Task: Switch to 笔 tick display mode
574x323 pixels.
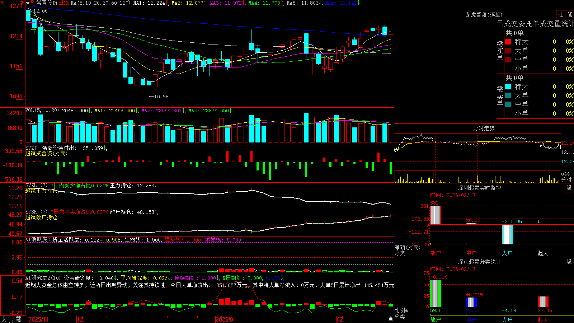Action: pyautogui.click(x=570, y=14)
